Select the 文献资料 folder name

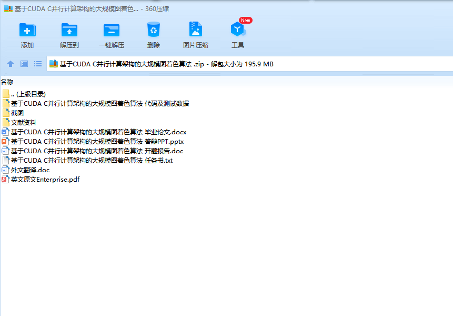point(24,123)
